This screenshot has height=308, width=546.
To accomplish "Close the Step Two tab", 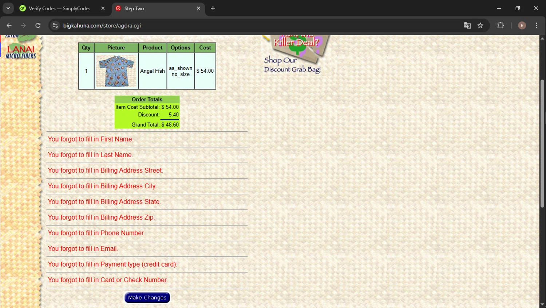I will pos(198,8).
